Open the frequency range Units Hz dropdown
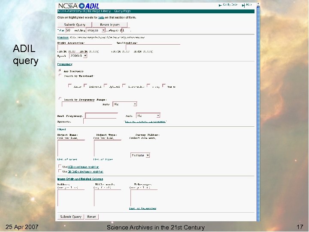 [x=125, y=104]
